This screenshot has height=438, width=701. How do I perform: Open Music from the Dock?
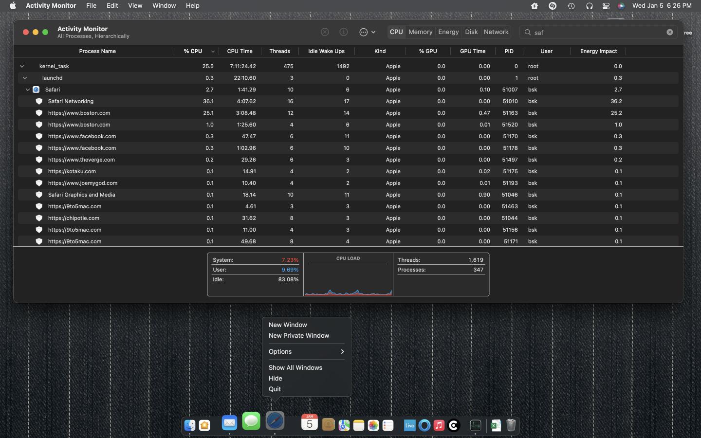[439, 425]
